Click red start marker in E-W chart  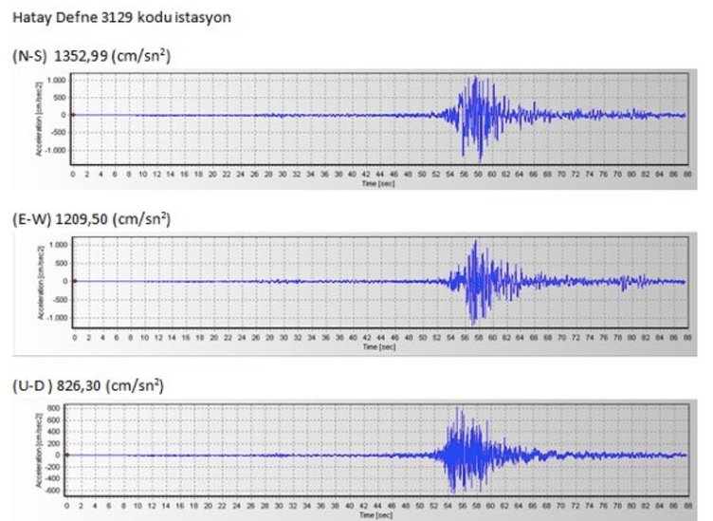(x=73, y=281)
